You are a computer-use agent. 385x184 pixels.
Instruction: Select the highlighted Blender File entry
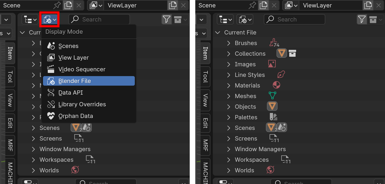pyautogui.click(x=89, y=81)
